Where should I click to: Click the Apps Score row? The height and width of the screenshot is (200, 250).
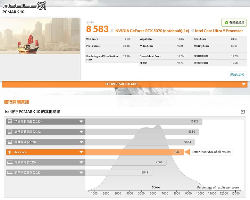pos(166,39)
